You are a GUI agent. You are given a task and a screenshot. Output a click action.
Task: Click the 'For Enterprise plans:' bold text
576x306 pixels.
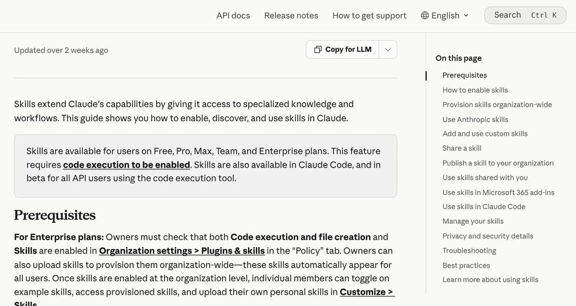point(59,237)
